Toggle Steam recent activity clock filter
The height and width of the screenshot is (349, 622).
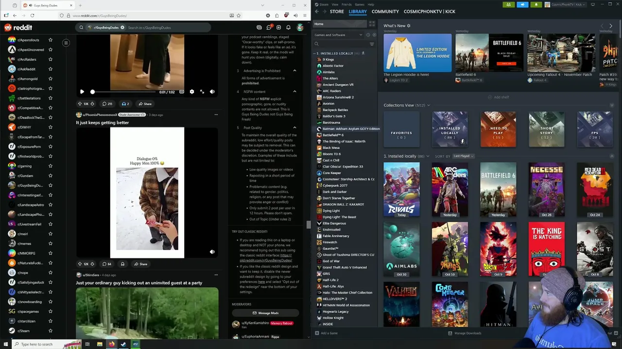368,35
